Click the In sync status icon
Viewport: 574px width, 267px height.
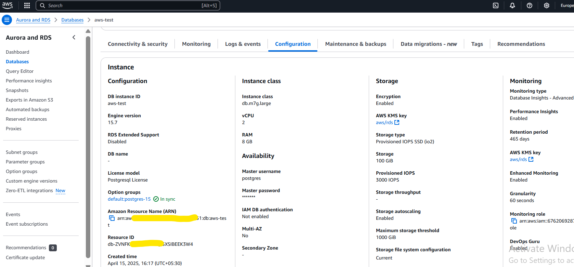click(156, 199)
